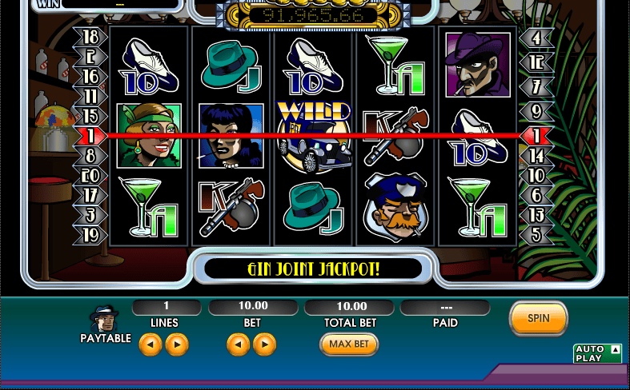Click the Max Bet button

pyautogui.click(x=349, y=344)
